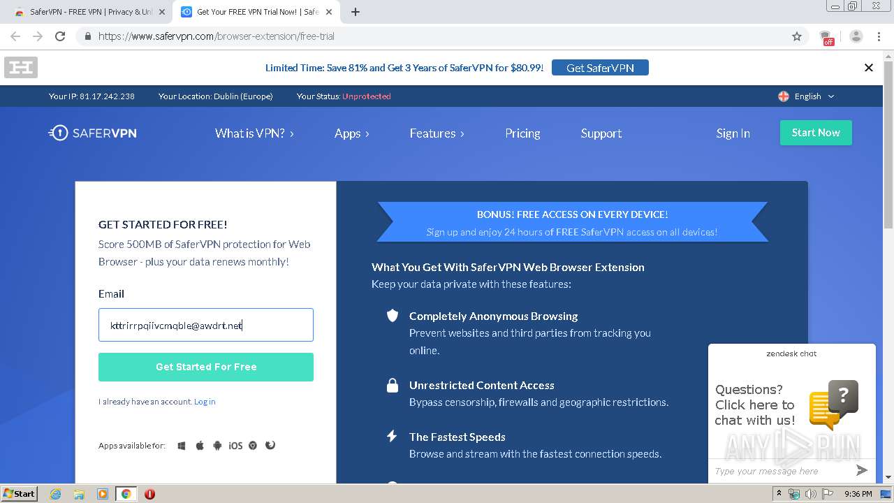This screenshot has width=894, height=503.
Task: Open the Chrome profile avatar menu
Action: [x=856, y=36]
